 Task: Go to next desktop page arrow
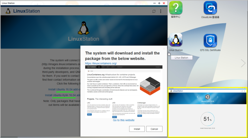click(243, 63)
